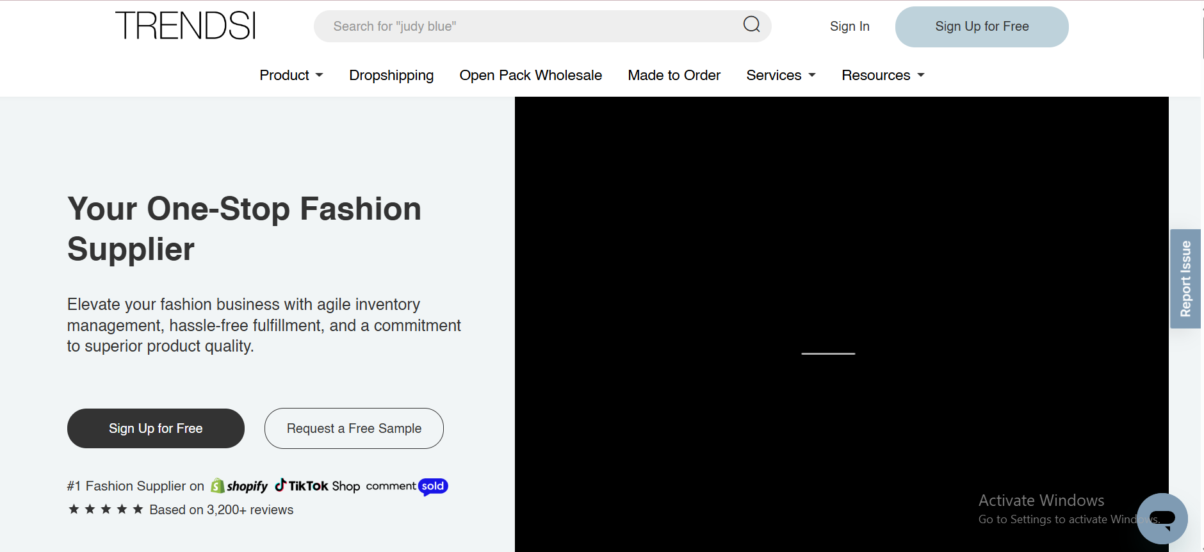This screenshot has height=552, width=1204.
Task: Click the black video area
Action: coord(842,324)
